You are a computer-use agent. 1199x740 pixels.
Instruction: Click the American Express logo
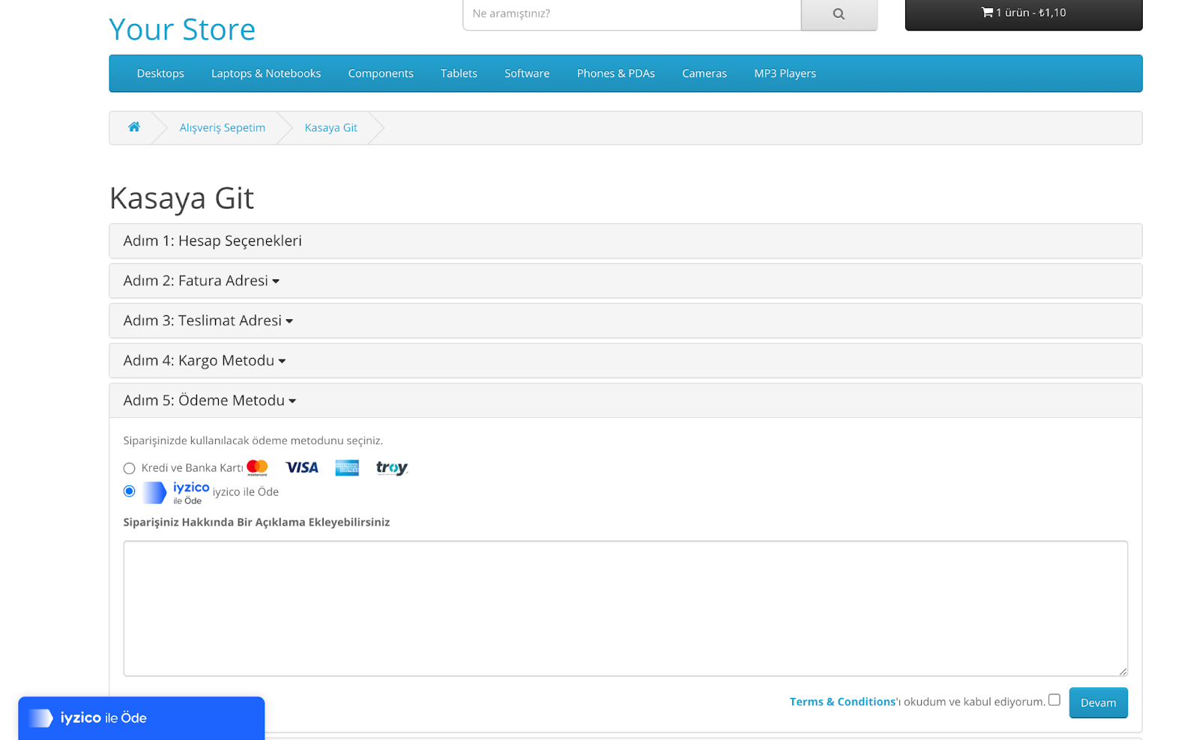[x=347, y=468]
